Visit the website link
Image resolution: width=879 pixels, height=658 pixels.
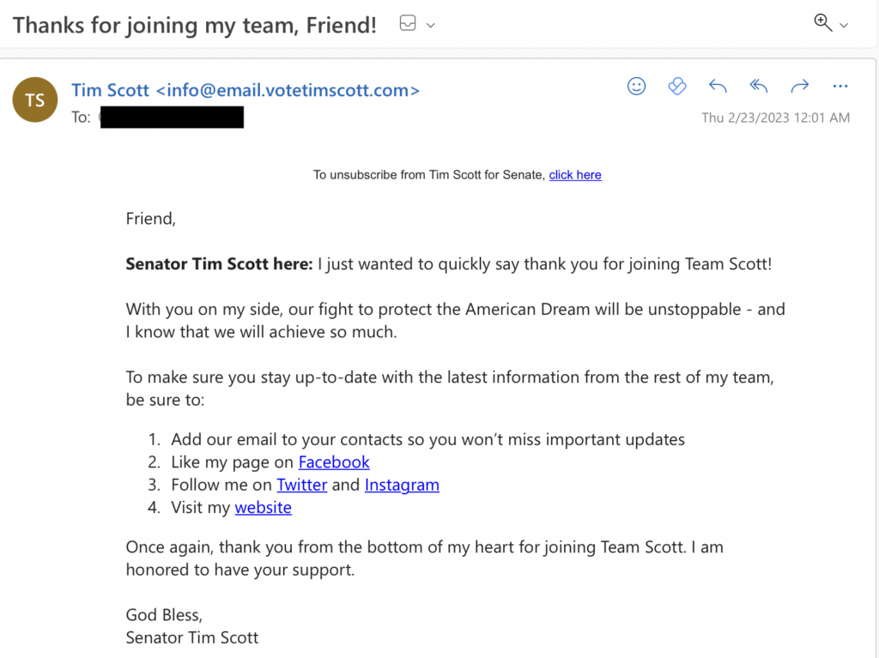coord(263,507)
